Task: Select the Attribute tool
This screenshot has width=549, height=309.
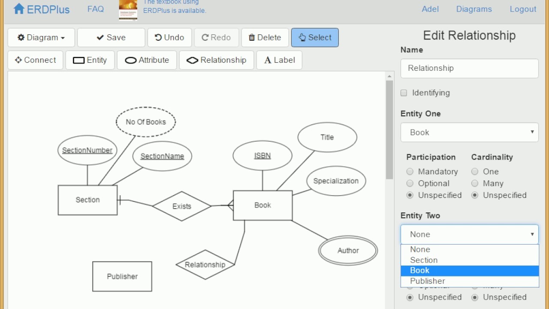Action: coord(147,60)
